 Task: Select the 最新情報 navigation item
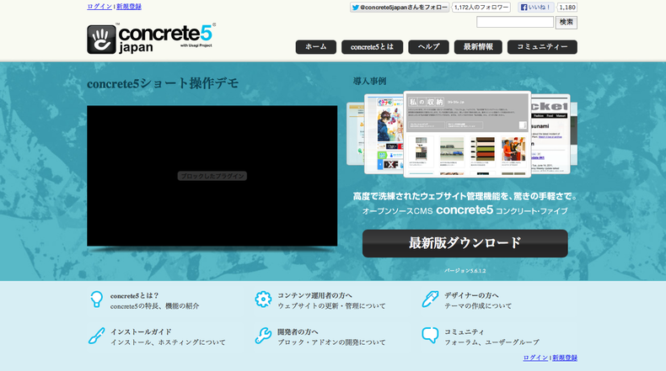[x=478, y=47]
